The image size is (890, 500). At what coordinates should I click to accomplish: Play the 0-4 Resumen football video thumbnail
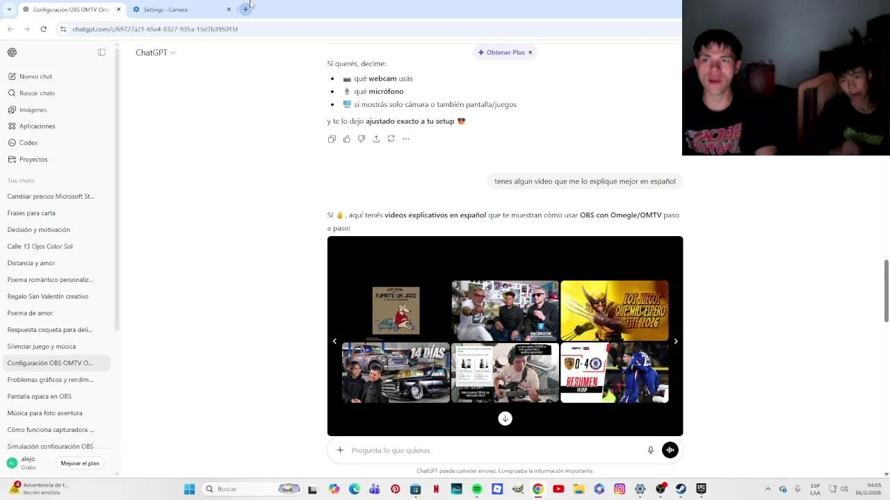615,373
